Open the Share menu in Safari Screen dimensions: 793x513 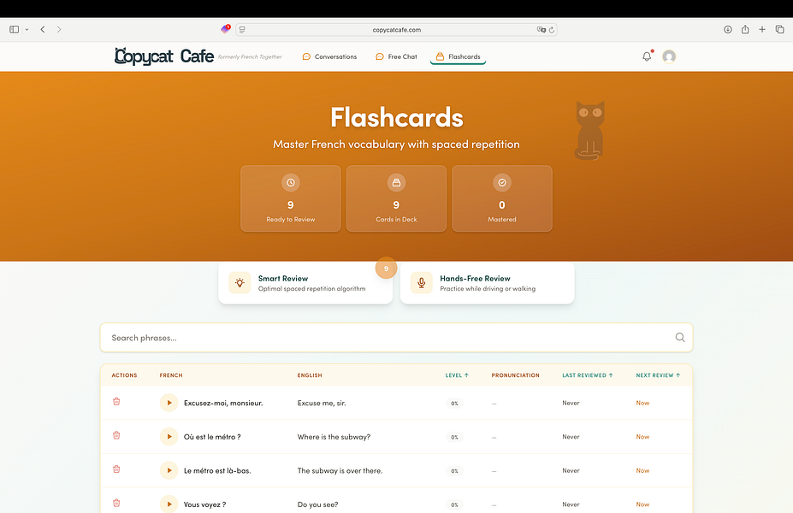[745, 29]
